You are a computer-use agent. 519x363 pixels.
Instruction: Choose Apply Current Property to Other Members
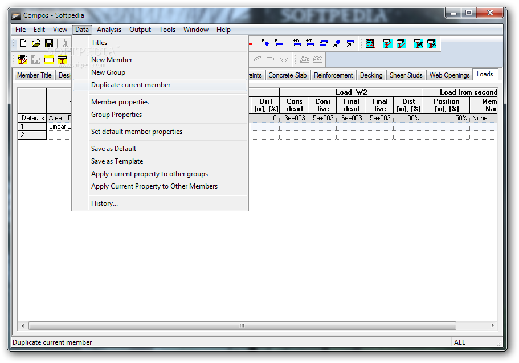(x=160, y=187)
